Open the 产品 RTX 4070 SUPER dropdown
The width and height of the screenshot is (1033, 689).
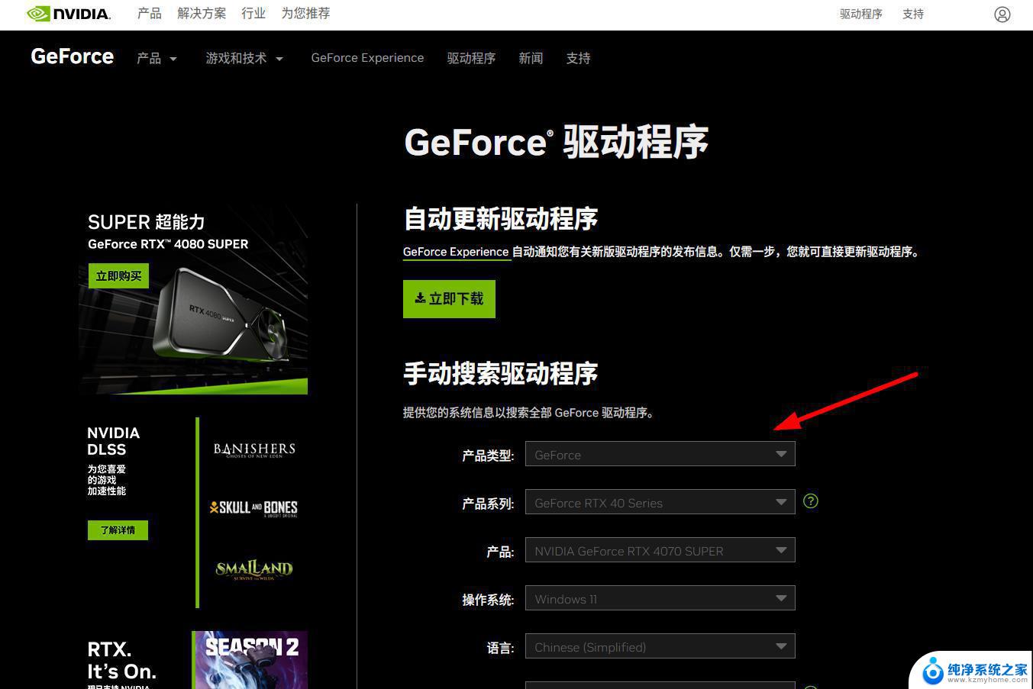click(x=660, y=550)
